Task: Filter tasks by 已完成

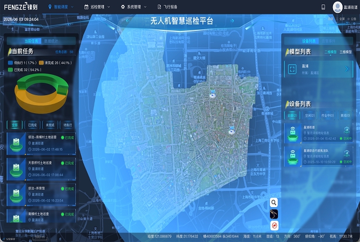Action: (x=32, y=125)
